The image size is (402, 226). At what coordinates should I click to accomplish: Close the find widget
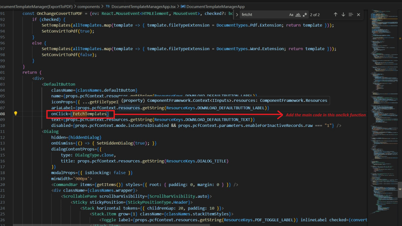pos(358,14)
